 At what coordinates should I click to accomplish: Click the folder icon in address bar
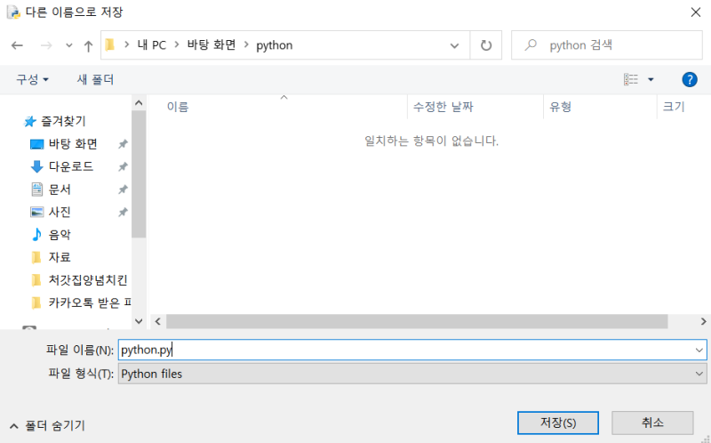tap(109, 45)
